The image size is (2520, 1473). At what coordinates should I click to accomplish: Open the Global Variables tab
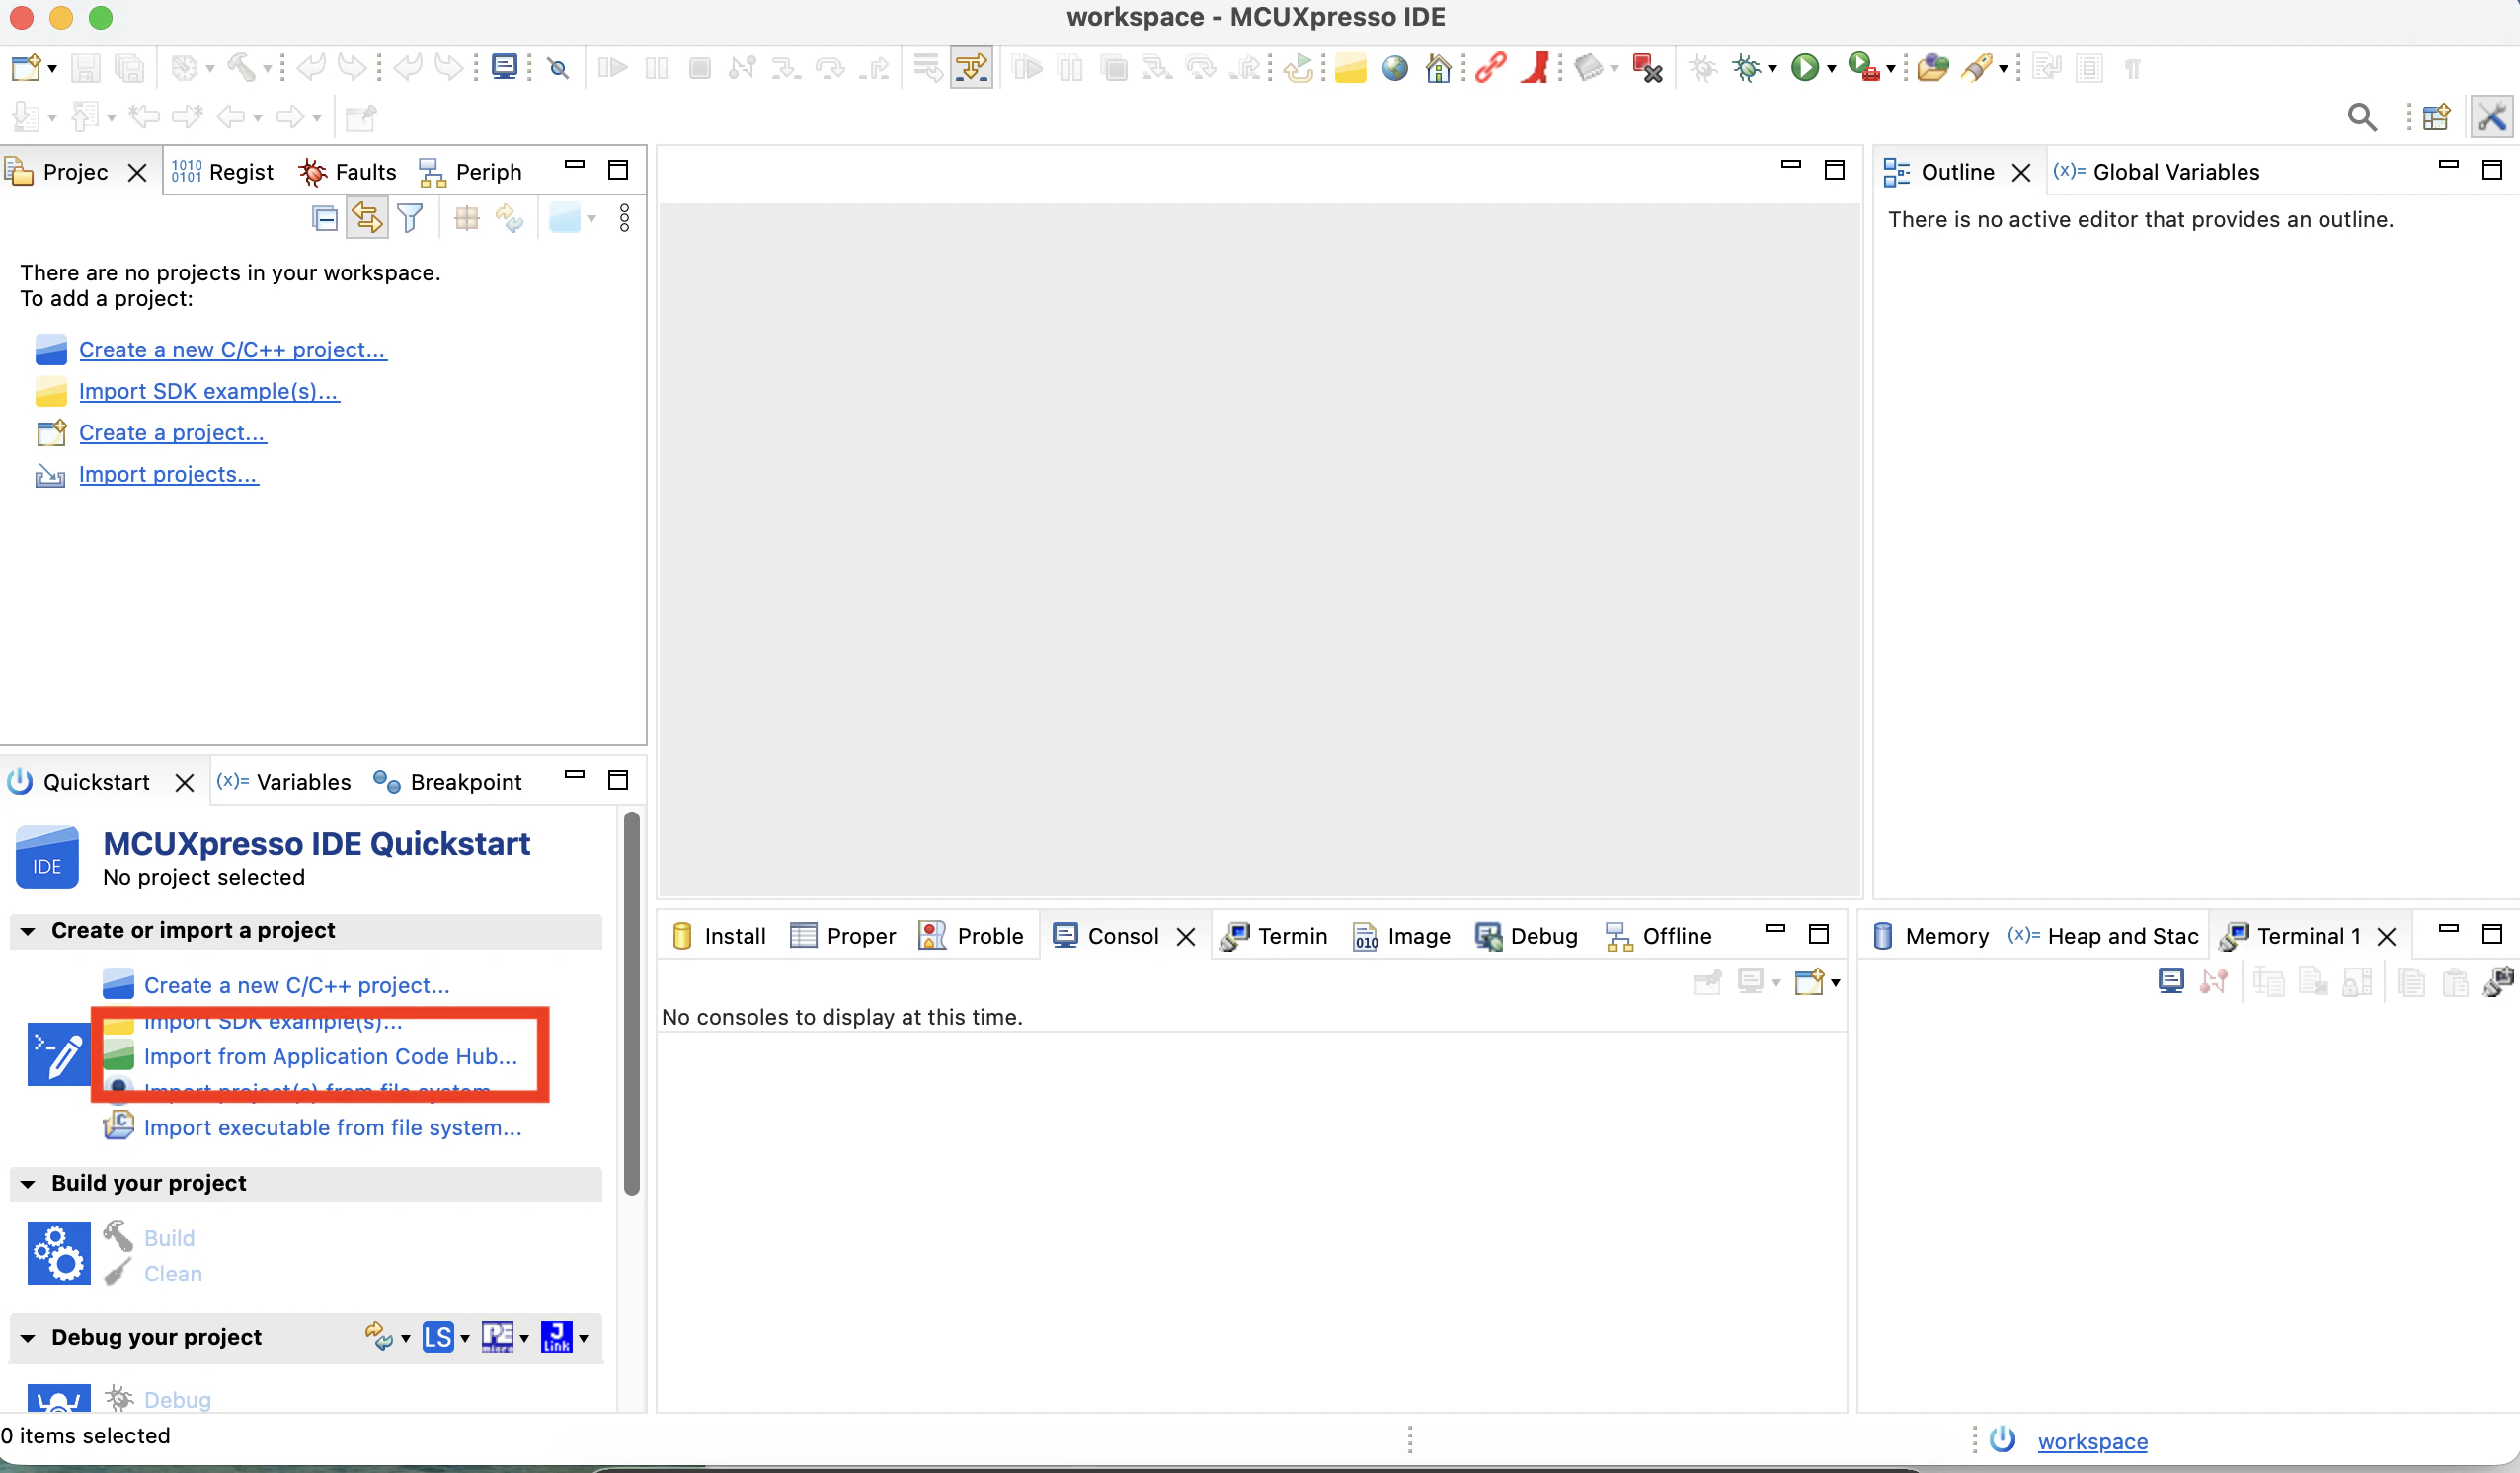pyautogui.click(x=2156, y=172)
